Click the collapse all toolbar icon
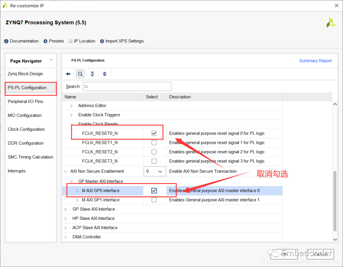 click(x=92, y=74)
